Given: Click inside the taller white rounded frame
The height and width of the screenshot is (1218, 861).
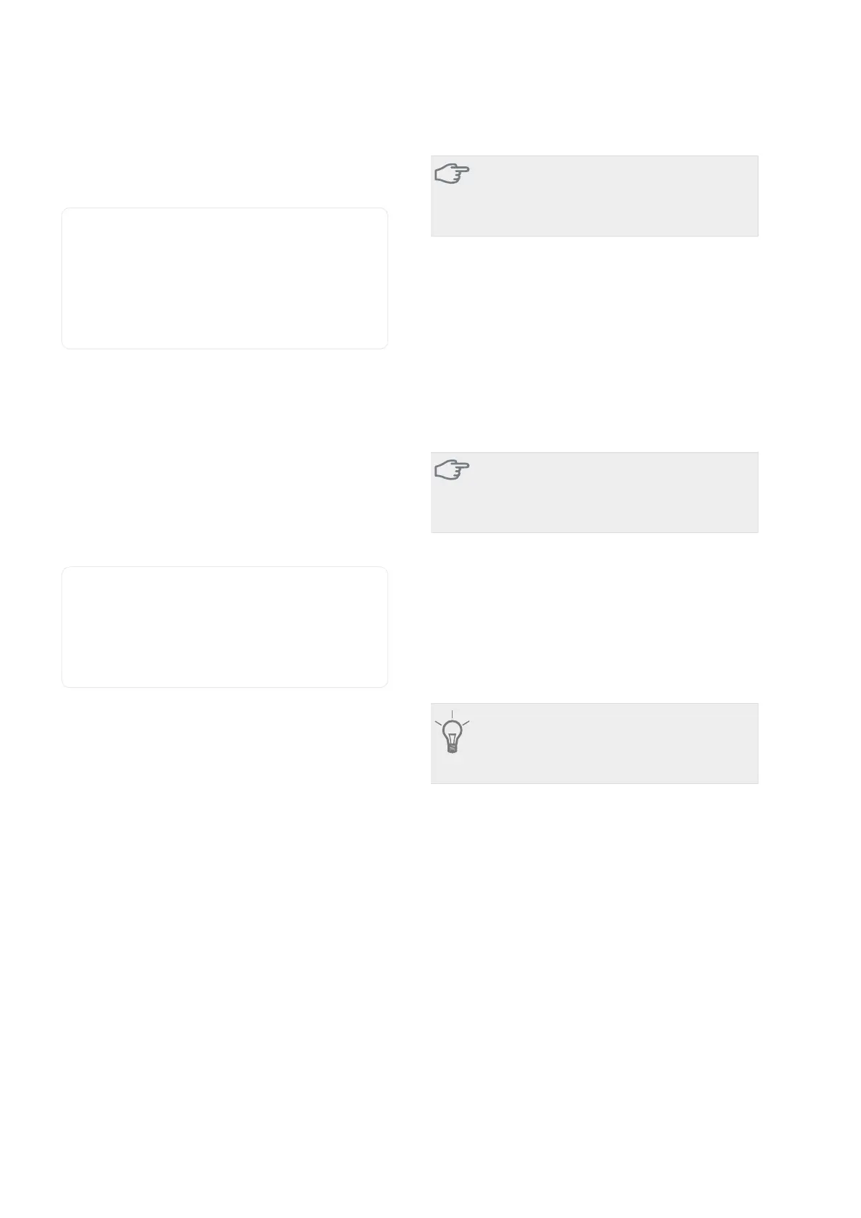Looking at the screenshot, I should click(x=225, y=278).
